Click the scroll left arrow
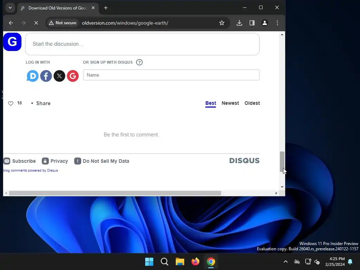Screen dimensions: 360x270 coord(6,193)
